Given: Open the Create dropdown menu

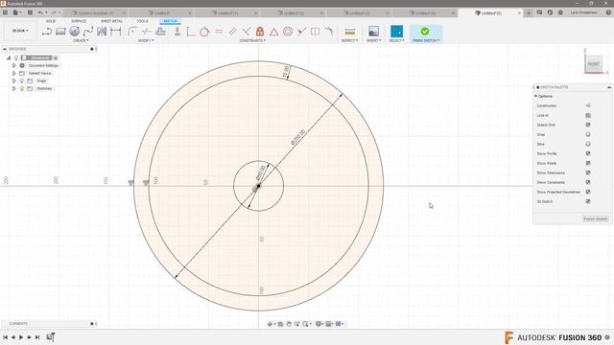Looking at the screenshot, I should tap(81, 40).
